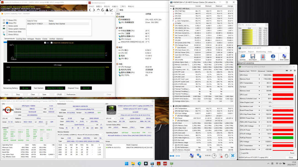Viewport: 298px width, 167px height.
Task: Click the Windows Start button
Action: click(x=127, y=164)
